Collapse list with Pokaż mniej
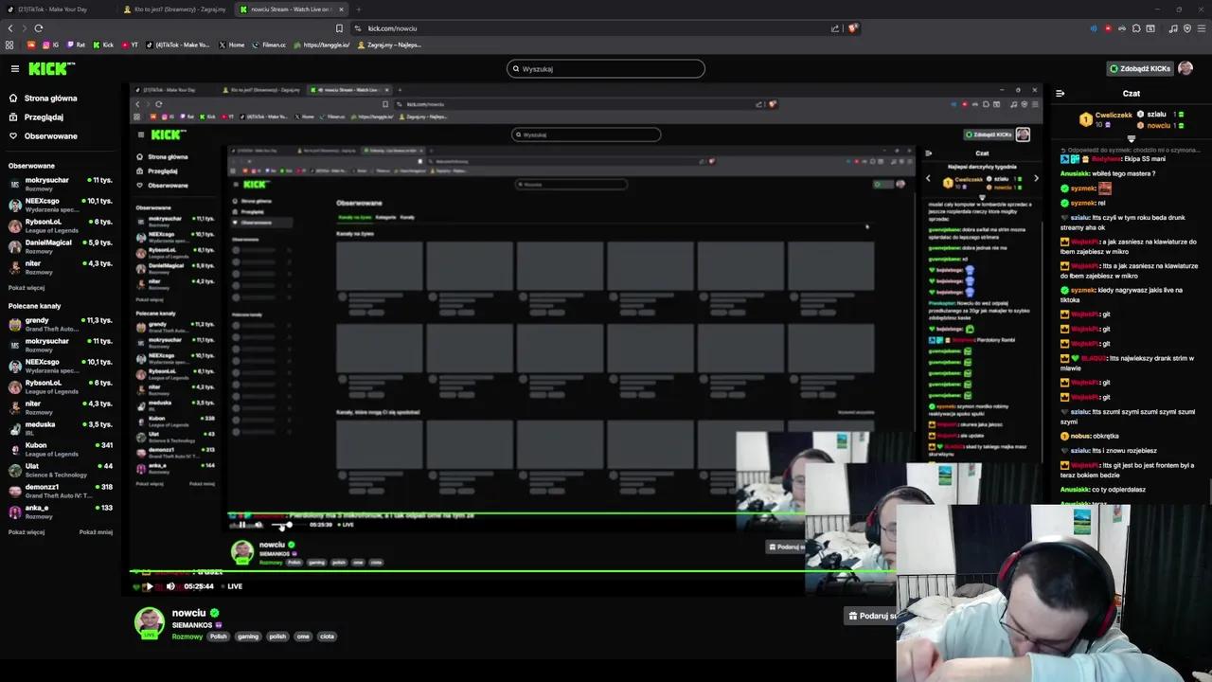This screenshot has width=1212, height=682. (96, 532)
